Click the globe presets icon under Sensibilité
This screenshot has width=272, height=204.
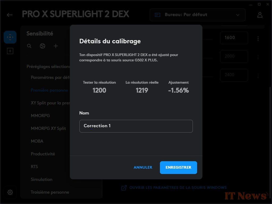coord(42,46)
